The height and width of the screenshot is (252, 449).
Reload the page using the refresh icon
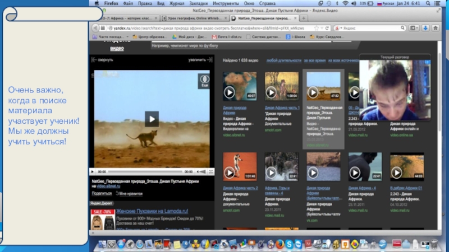click(327, 28)
